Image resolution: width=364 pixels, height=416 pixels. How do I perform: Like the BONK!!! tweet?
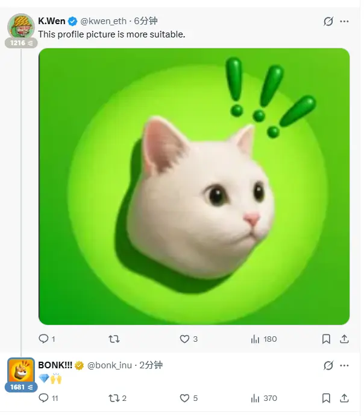point(189,398)
